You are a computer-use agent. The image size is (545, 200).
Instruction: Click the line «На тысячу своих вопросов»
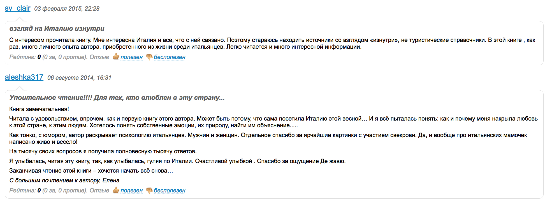(103, 151)
